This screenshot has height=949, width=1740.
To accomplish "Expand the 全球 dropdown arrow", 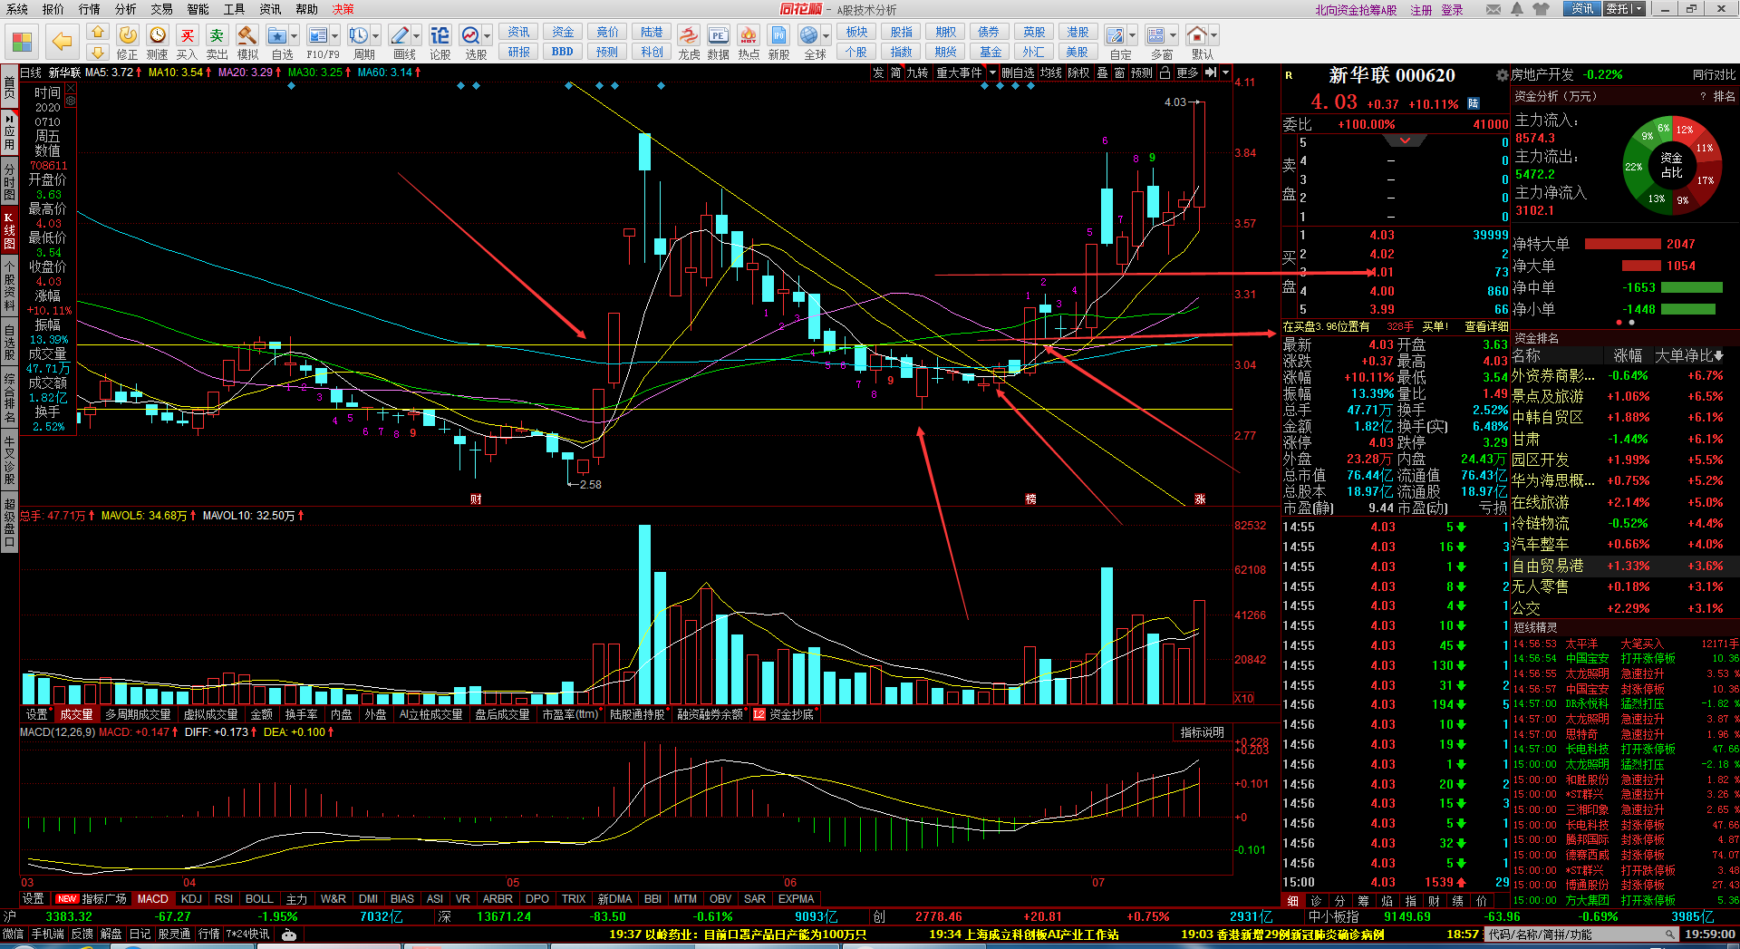I will (x=826, y=35).
